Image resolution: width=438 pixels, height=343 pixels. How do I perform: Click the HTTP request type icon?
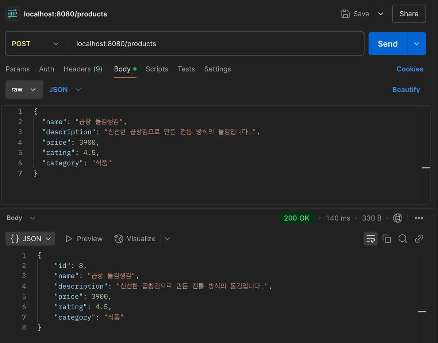click(x=12, y=14)
